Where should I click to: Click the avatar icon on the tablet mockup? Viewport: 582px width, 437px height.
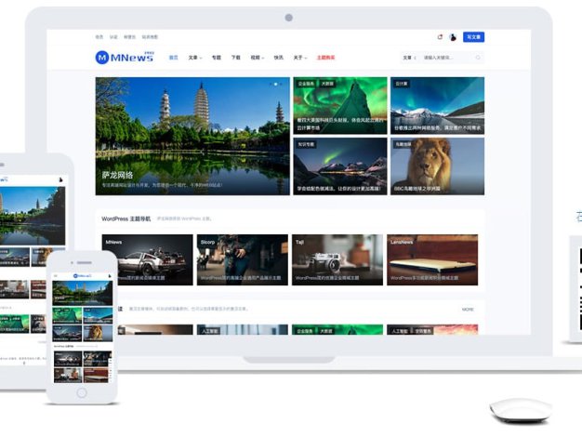60,179
